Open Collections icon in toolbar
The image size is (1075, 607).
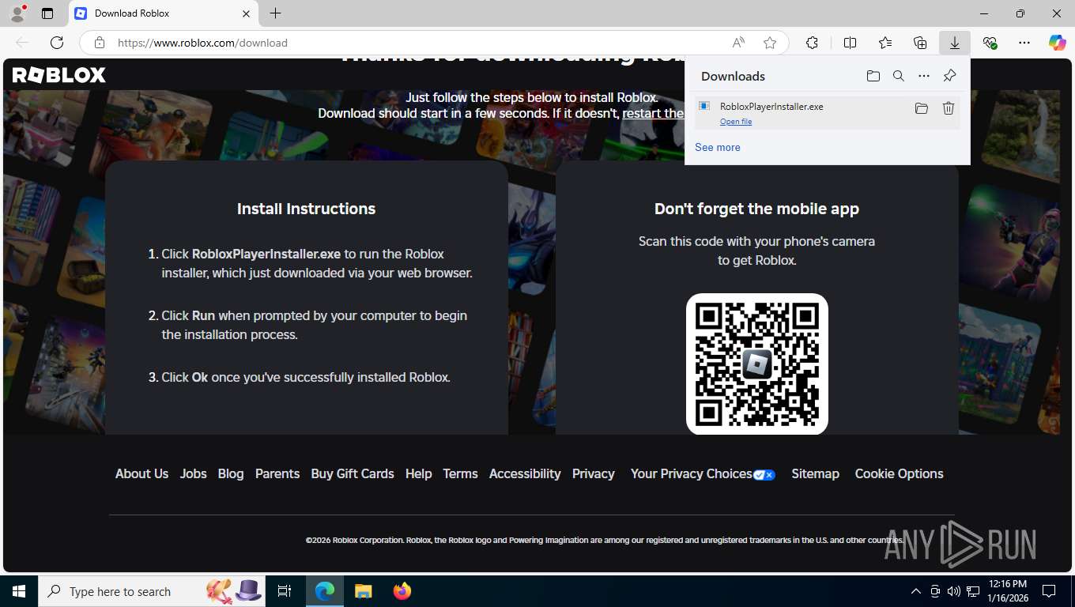click(920, 43)
